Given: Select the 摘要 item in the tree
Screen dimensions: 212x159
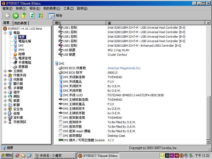Looking at the screenshot, I should [22, 37].
